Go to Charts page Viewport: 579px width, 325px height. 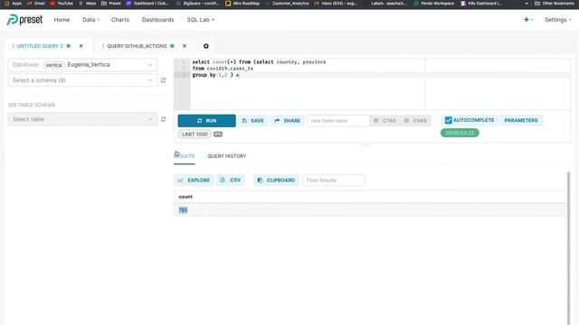tap(120, 20)
